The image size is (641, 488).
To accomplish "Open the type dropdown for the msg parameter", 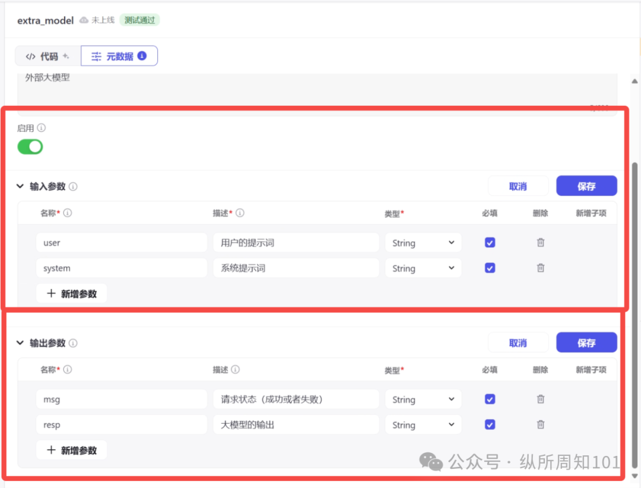I will coord(423,399).
